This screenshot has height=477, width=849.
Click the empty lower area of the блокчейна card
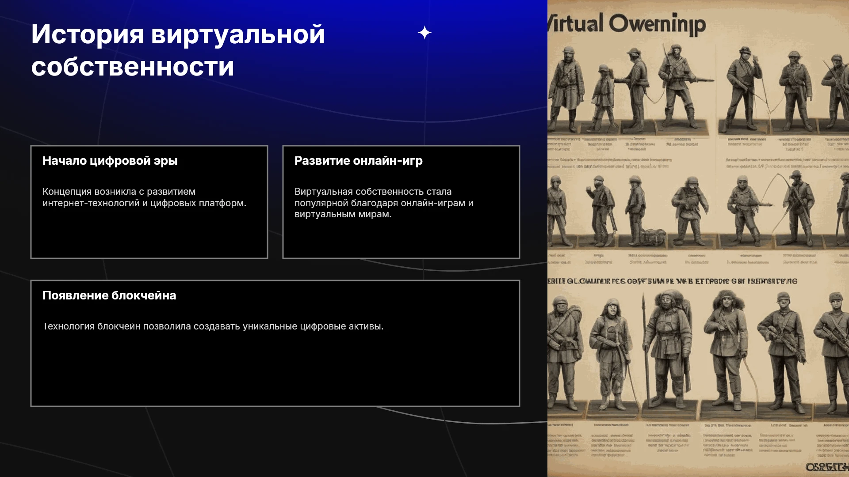275,371
